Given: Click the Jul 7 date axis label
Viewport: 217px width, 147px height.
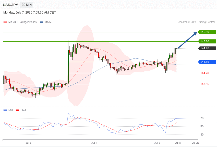Looking at the screenshot, I should [x=157, y=143].
